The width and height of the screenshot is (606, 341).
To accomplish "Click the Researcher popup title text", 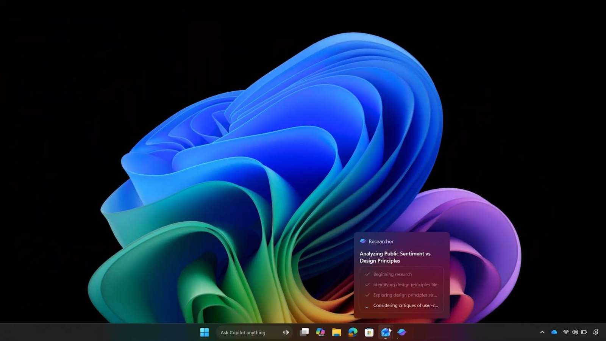I will tap(395, 257).
